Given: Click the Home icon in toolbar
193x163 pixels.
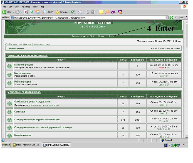Looking at the screenshot, I should (37, 12).
